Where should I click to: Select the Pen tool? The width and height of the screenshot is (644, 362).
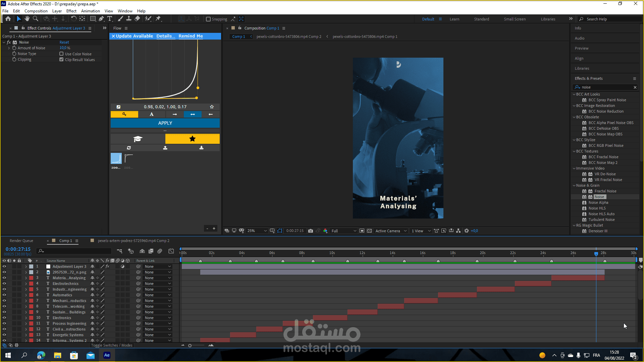(x=101, y=19)
